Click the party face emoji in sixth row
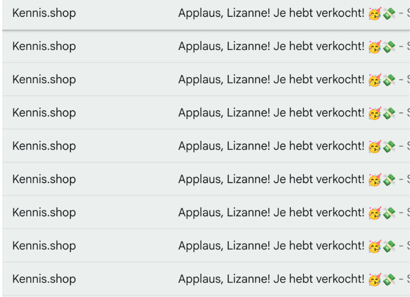Viewport: 410px width, 297px height. coord(375,179)
